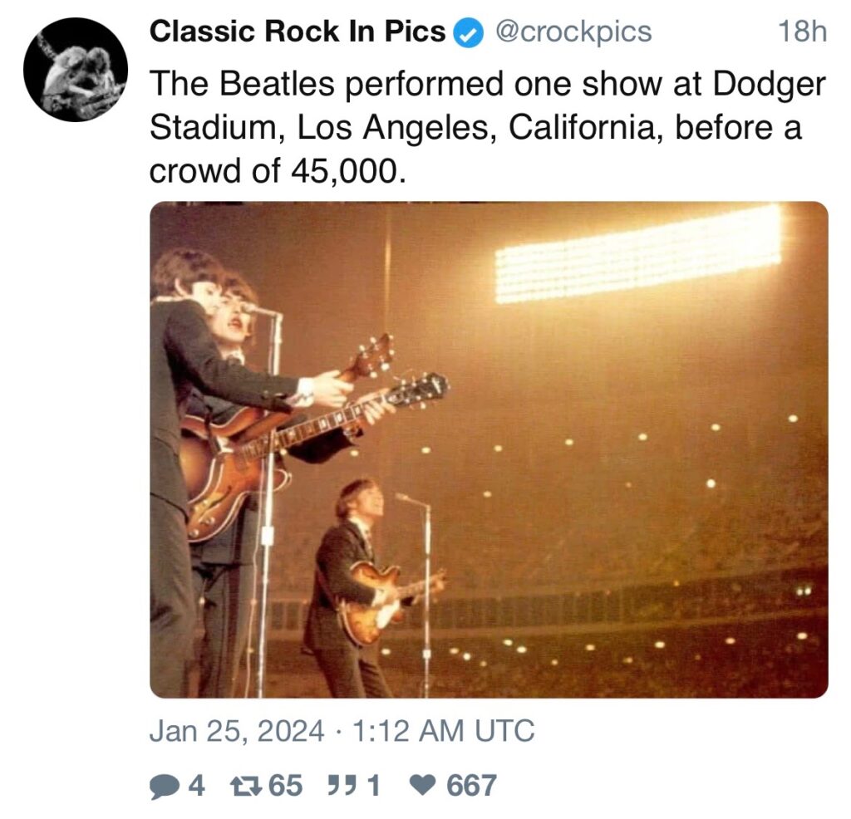Click the retweet count 65
Image resolution: width=851 pixels, height=819 pixels.
click(x=286, y=786)
